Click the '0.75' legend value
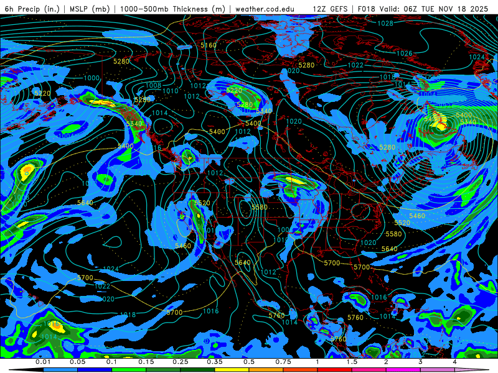The height and width of the screenshot is (373, 498). click(283, 362)
